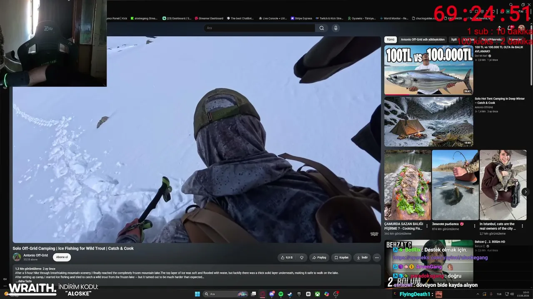Screen dimensions: 533x299
Task: Open Epic Games Launcher on taskbar
Action: 299,294
